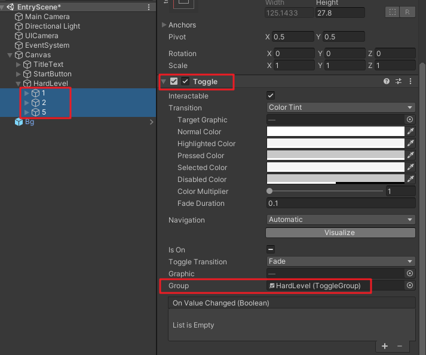Toggle RectTransform Raw edit mode button
The height and width of the screenshot is (355, 426).
pos(407,12)
